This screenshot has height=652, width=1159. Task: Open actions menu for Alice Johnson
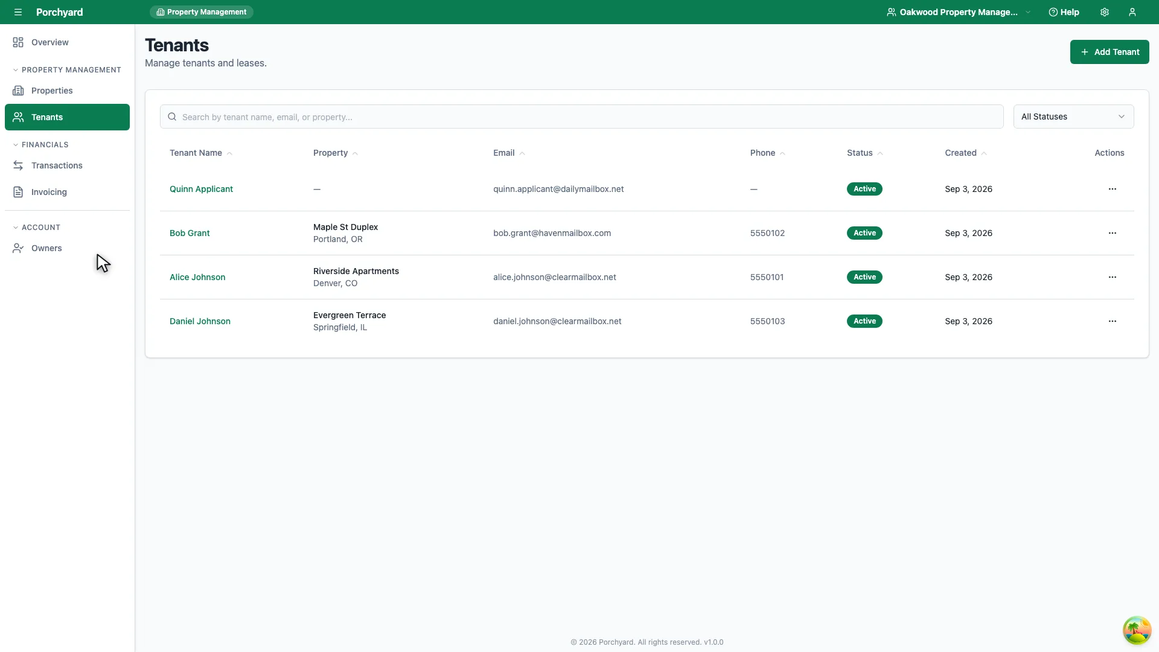pos(1112,277)
